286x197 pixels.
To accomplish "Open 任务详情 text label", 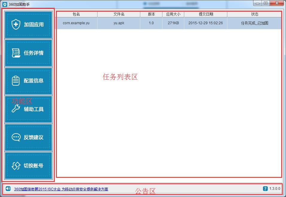I will pyautogui.click(x=34, y=53).
